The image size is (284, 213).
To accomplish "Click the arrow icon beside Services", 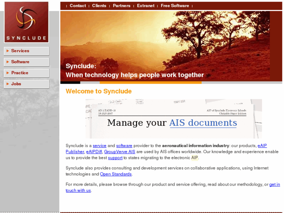I will [8, 51].
